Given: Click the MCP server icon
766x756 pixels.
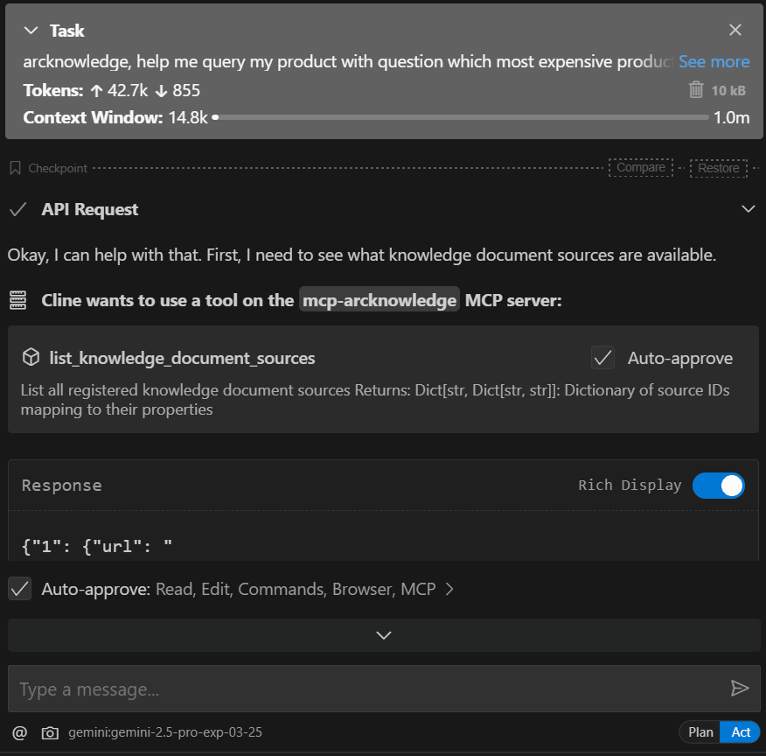Looking at the screenshot, I should [17, 300].
